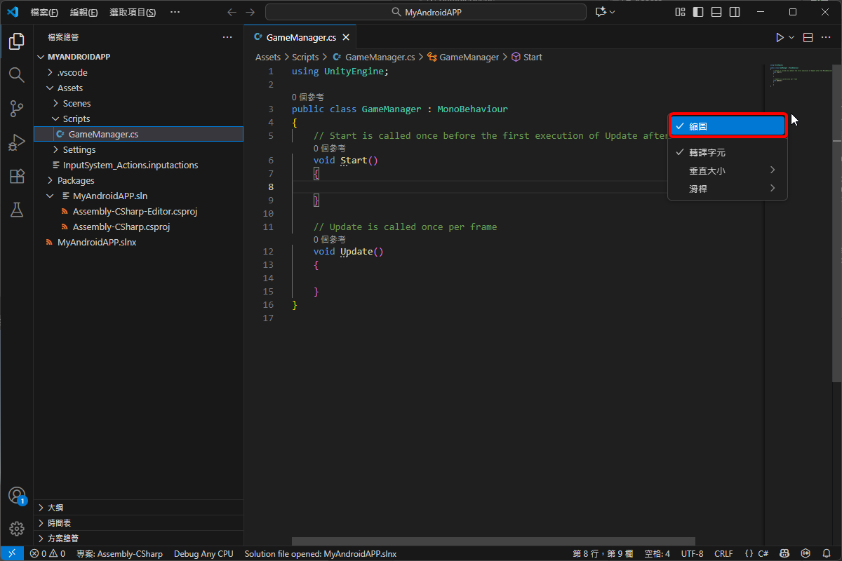Viewport: 842px width, 561px height.
Task: Open Run and Debug view icon
Action: click(17, 142)
